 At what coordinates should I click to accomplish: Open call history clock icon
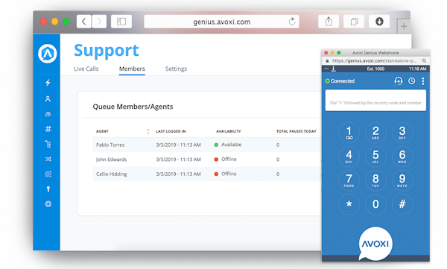pos(411,81)
